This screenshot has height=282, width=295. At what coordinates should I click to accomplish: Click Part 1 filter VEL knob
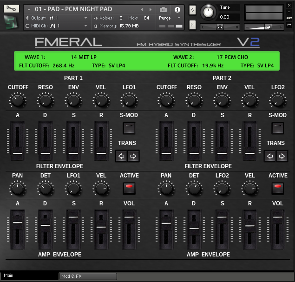click(x=101, y=100)
